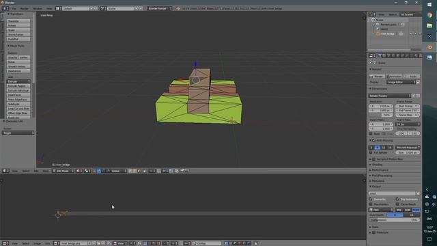Open the 24 fps frame rate dropdown
Viewport: 437px width, 246px height.
point(408,124)
